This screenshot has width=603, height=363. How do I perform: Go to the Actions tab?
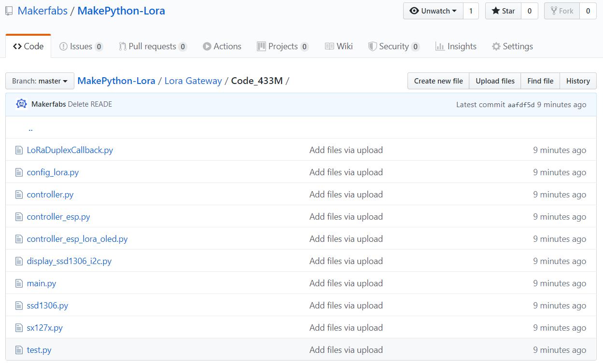222,46
